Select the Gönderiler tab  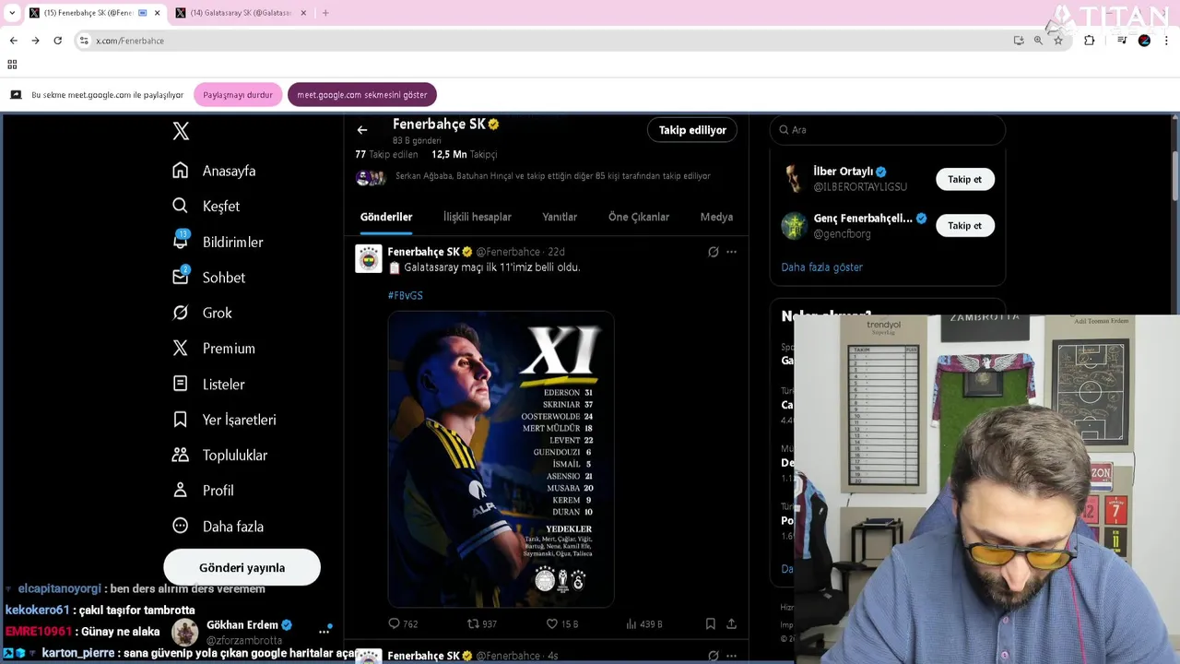tap(386, 217)
